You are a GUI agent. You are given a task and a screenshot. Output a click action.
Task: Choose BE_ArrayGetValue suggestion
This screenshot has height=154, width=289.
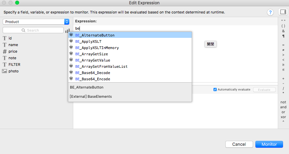[x=130, y=60]
